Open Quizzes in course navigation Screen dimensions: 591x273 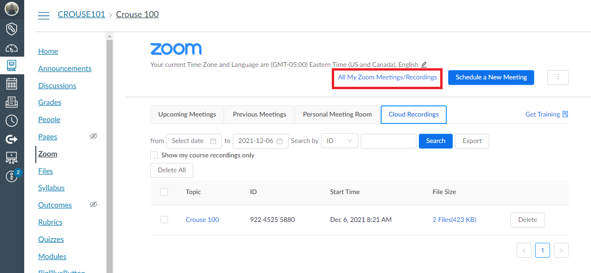pos(51,239)
